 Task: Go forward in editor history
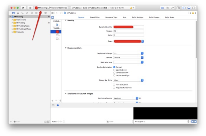(61, 13)
